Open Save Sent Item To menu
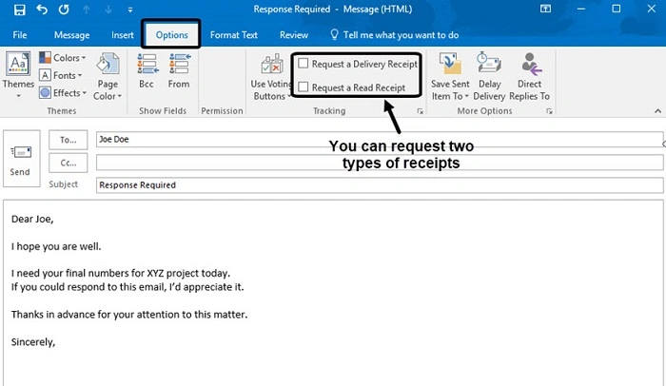The width and height of the screenshot is (666, 386). click(x=450, y=77)
